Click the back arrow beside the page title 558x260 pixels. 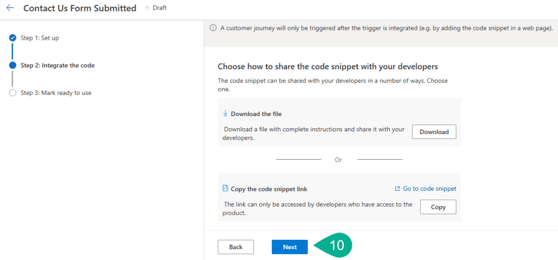click(10, 8)
